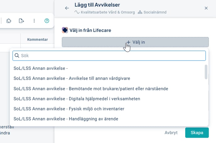Expand the Välj in dropdown button
The height and width of the screenshot is (143, 216).
coord(135,42)
